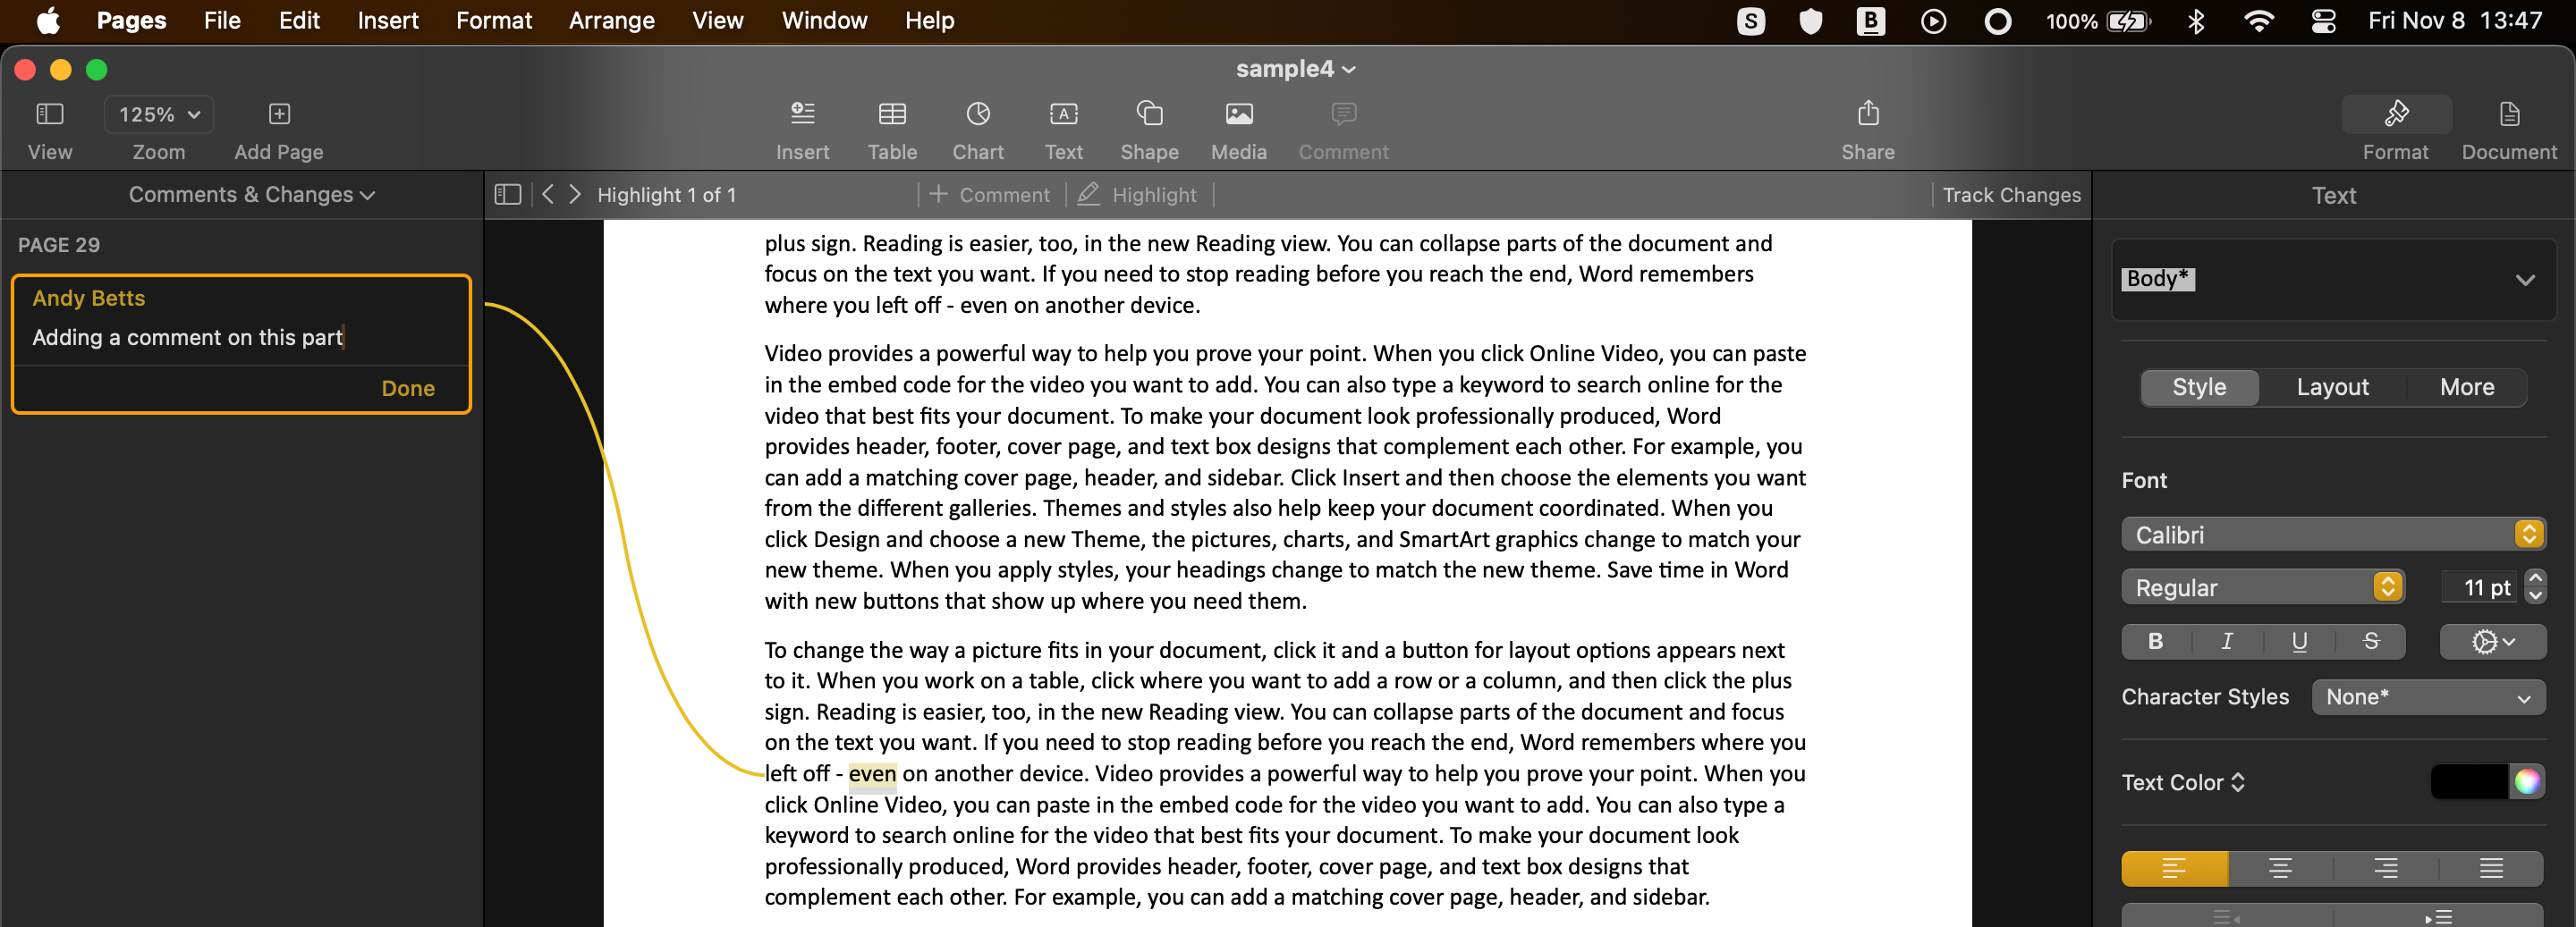Click the Add Page icon
Image resolution: width=2576 pixels, height=927 pixels.
[279, 115]
